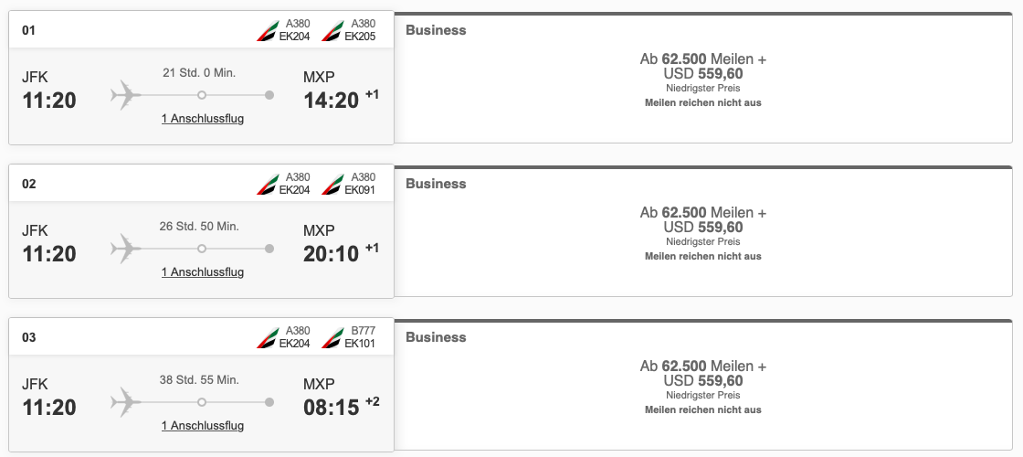This screenshot has height=457, width=1023.
Task: Click the airplane icon in flight 01
Action: (x=126, y=94)
